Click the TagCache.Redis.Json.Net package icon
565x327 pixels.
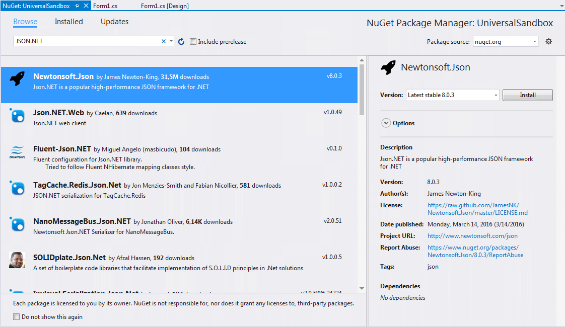(17, 188)
